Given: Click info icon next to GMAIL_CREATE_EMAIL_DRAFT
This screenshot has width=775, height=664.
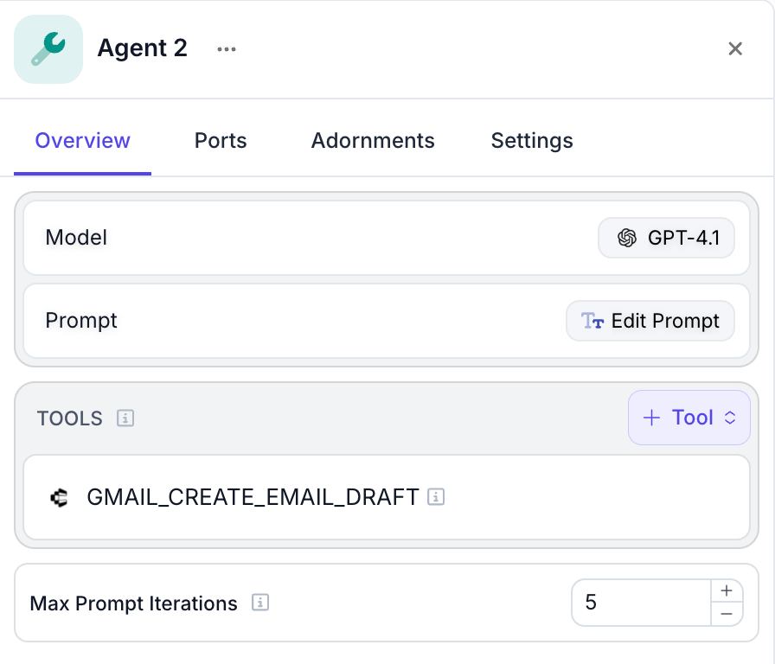Looking at the screenshot, I should (436, 497).
